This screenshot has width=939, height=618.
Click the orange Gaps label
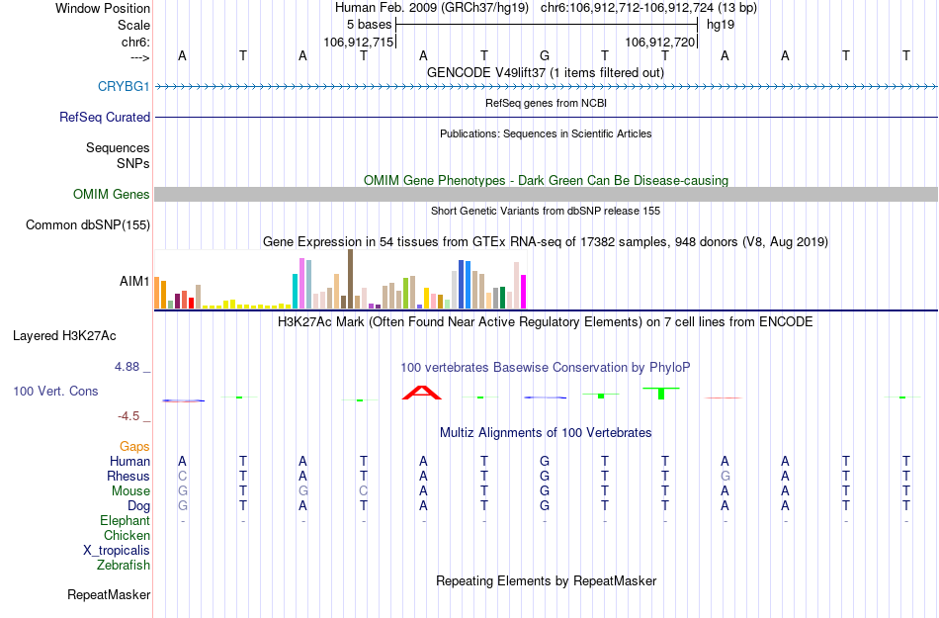[x=134, y=446]
